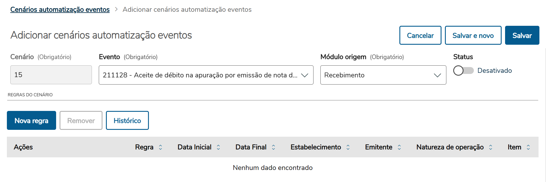
Task: Click the Evento dropdown chevron arrow
Action: coord(305,75)
